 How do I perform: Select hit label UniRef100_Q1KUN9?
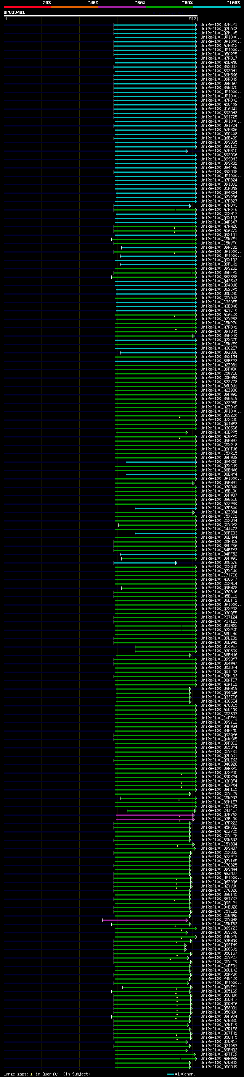coord(218,189)
